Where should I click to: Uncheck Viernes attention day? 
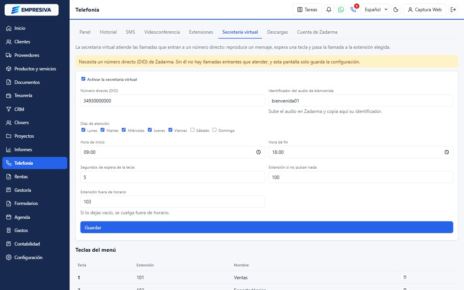(x=171, y=130)
